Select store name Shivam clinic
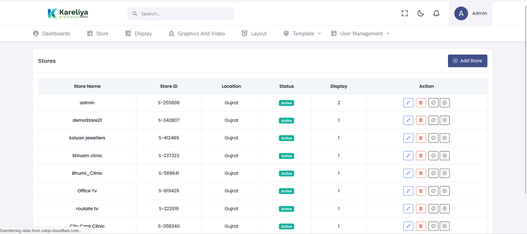This screenshot has width=527, height=234. (x=87, y=156)
